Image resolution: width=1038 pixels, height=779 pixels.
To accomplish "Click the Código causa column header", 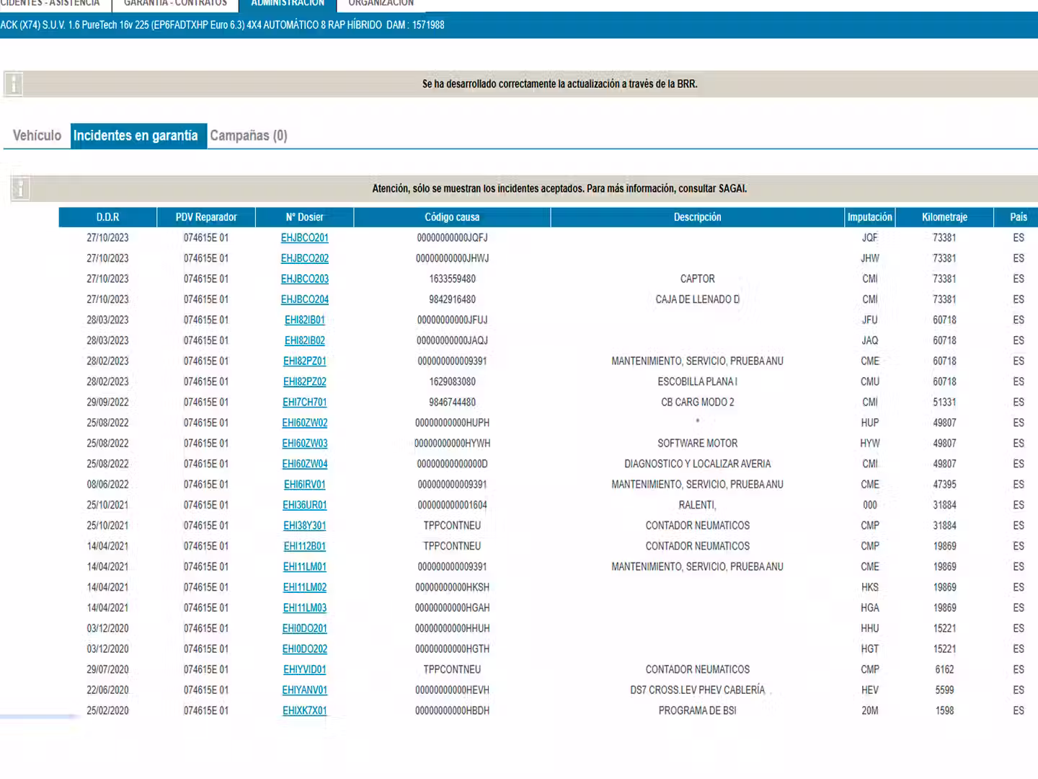I will coord(452,217).
